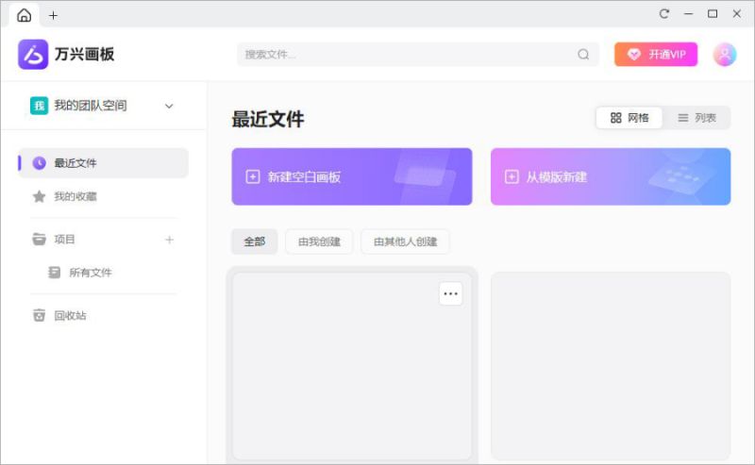Filter files by 由其他人创建 tab
755x465 pixels.
click(x=406, y=241)
